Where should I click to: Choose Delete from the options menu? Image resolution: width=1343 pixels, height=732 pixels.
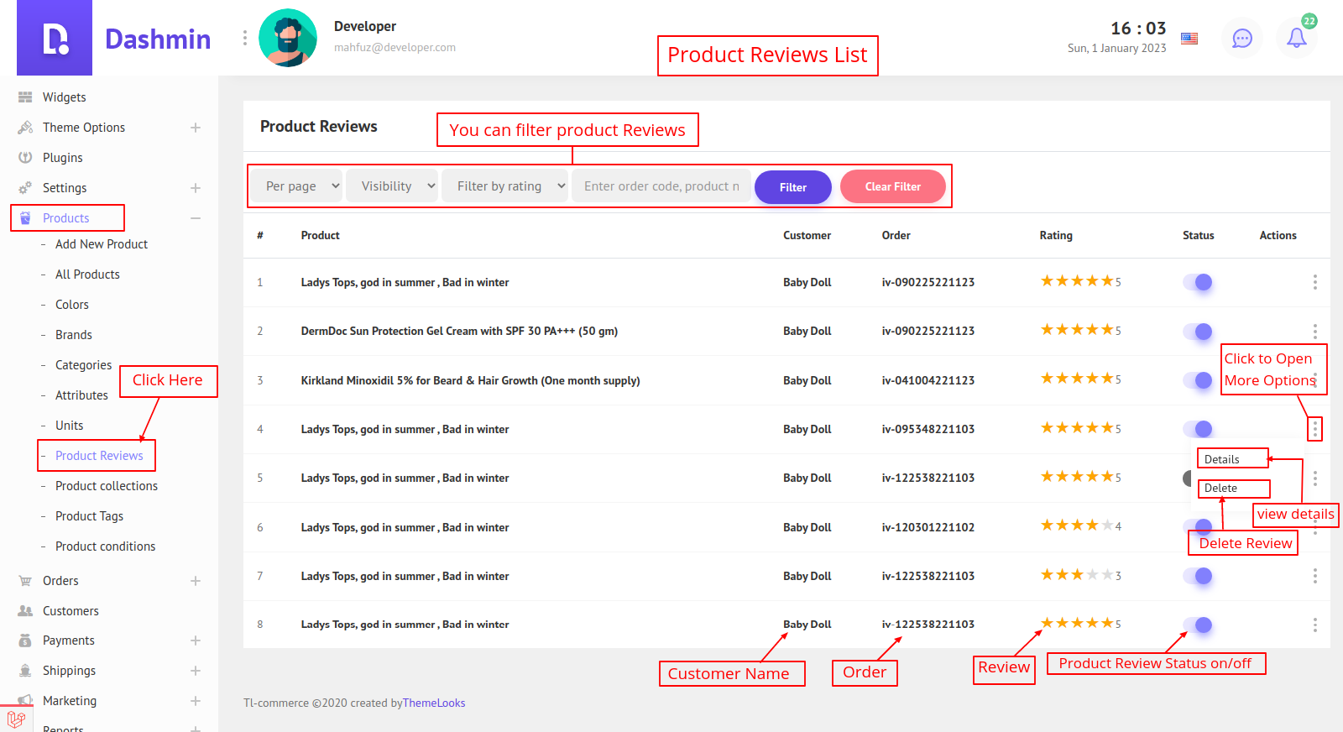[1221, 488]
